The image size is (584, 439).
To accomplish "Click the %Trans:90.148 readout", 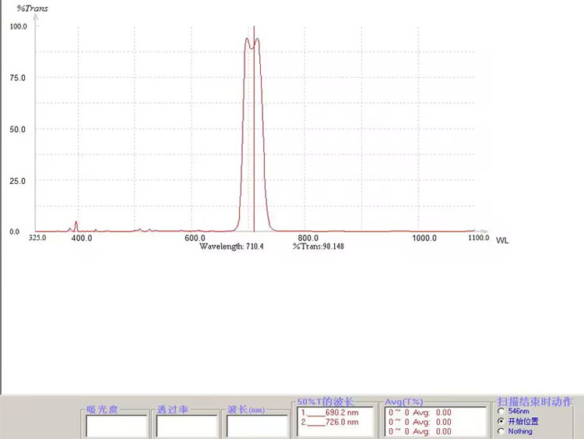I will [x=318, y=246].
